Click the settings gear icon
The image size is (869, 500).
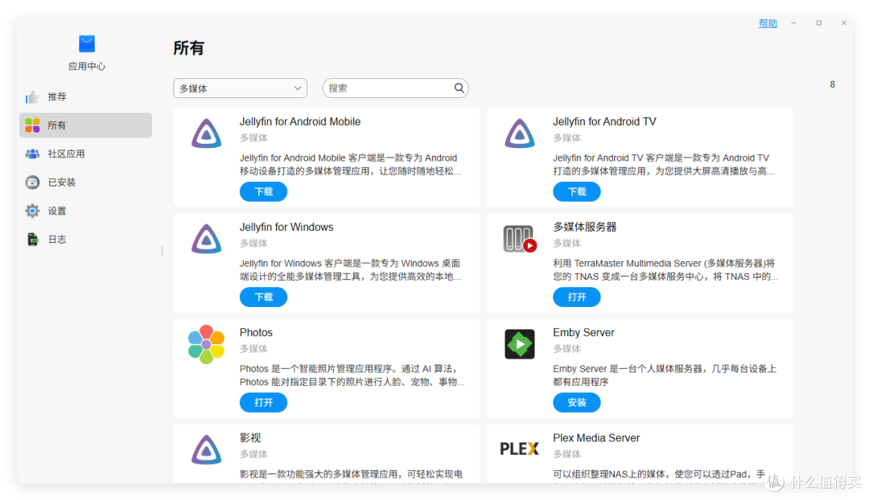(x=33, y=211)
